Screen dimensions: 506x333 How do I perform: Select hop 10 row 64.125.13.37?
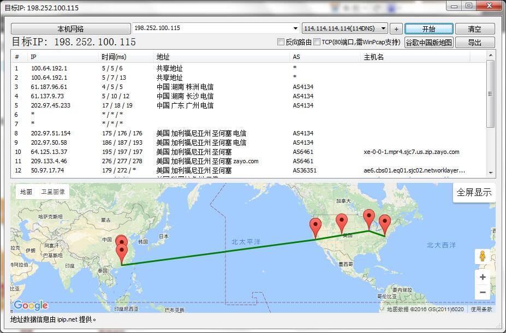(x=49, y=152)
